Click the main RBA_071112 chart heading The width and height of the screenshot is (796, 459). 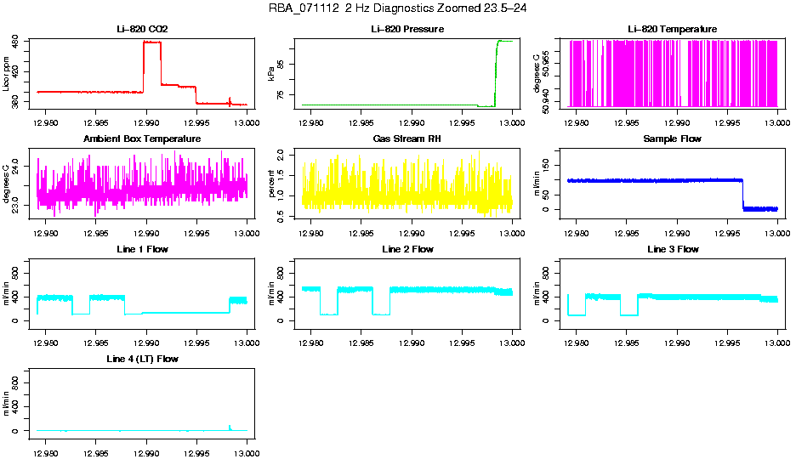click(397, 8)
